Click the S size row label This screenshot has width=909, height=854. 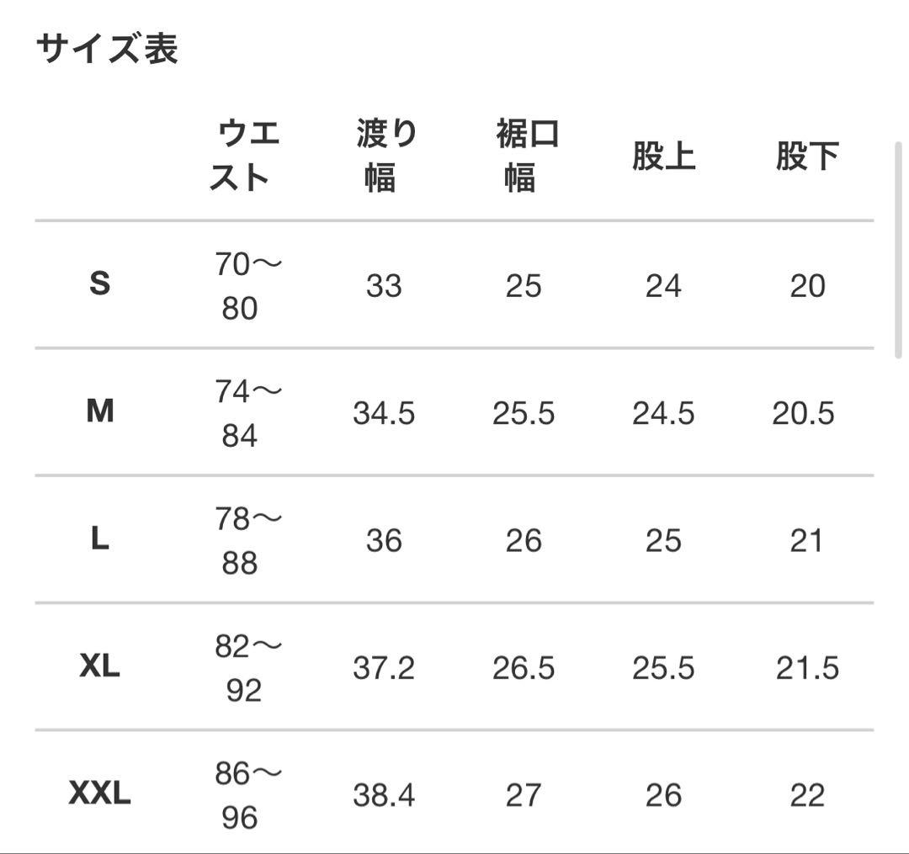[99, 284]
